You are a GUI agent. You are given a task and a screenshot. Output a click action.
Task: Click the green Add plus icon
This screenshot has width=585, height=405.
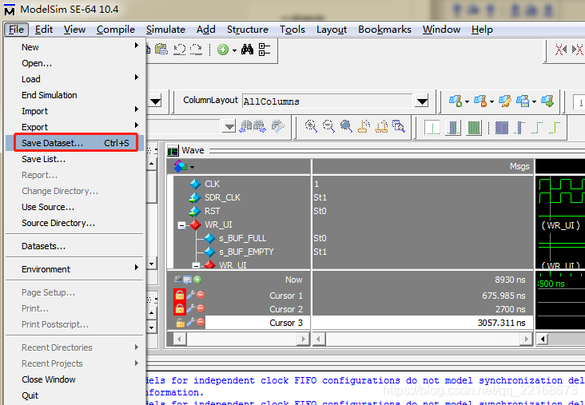[x=223, y=50]
